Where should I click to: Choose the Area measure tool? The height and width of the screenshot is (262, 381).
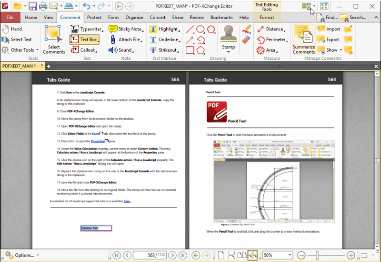click(267, 50)
